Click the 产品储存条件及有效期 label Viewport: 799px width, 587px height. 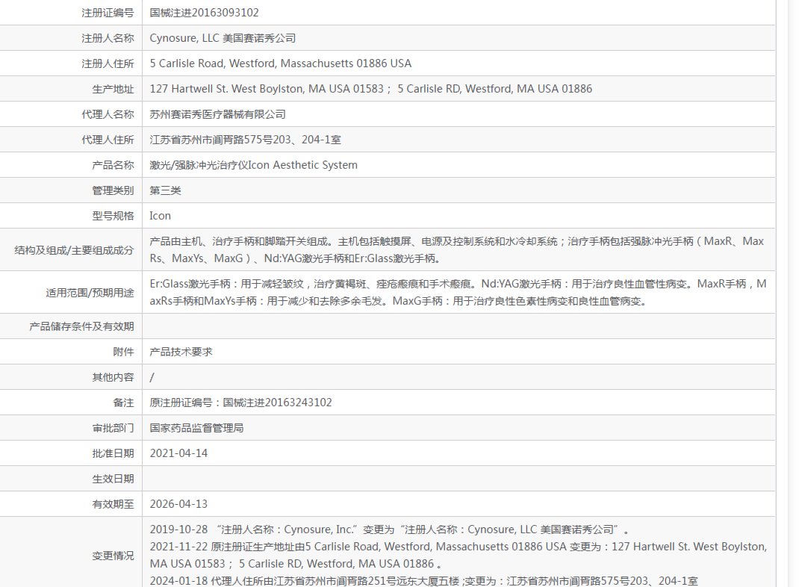tap(81, 326)
